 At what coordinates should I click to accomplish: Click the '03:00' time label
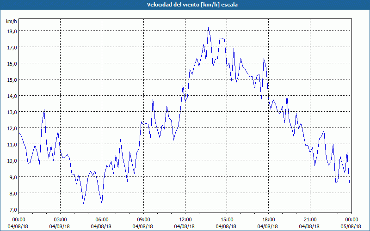tap(61, 220)
